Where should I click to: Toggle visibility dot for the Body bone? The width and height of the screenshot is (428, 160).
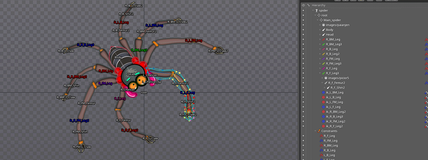pos(303,30)
